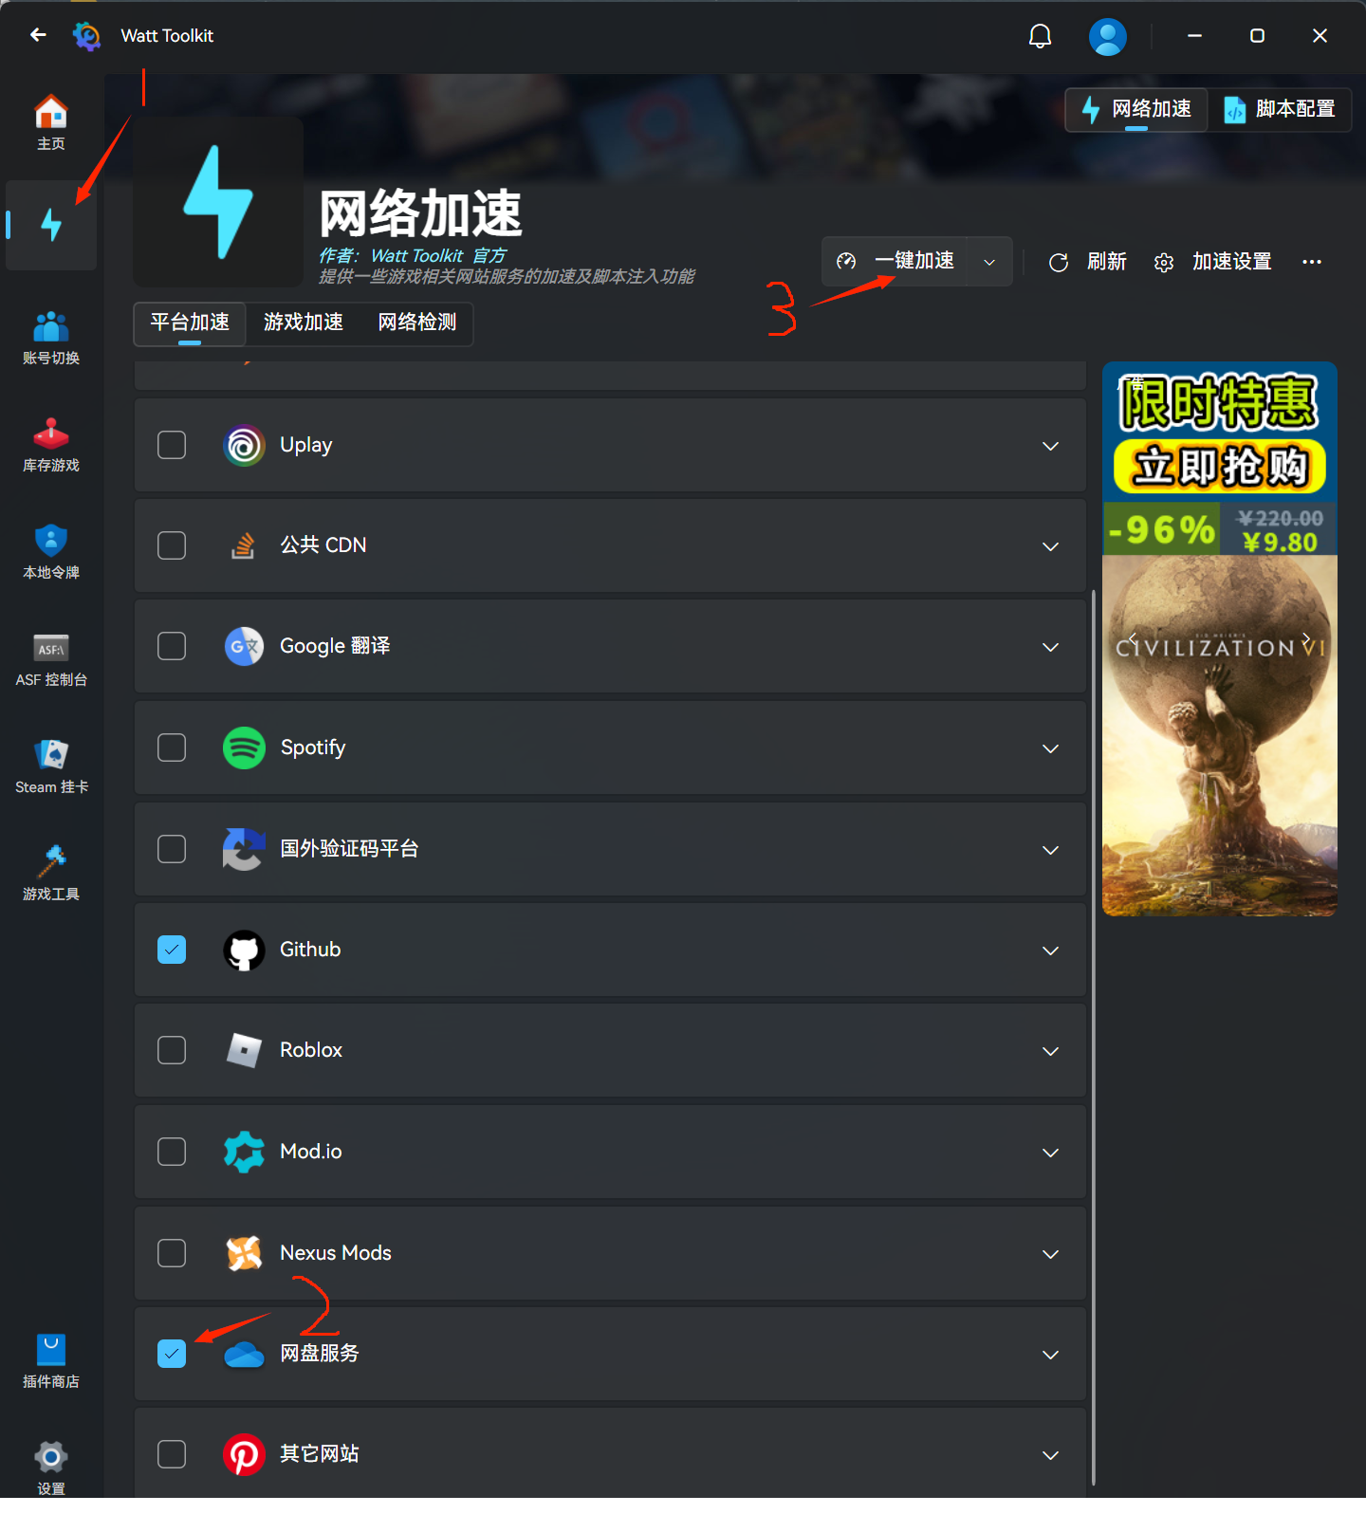
Task: Click the 公共 CDN stack icon
Action: (244, 545)
